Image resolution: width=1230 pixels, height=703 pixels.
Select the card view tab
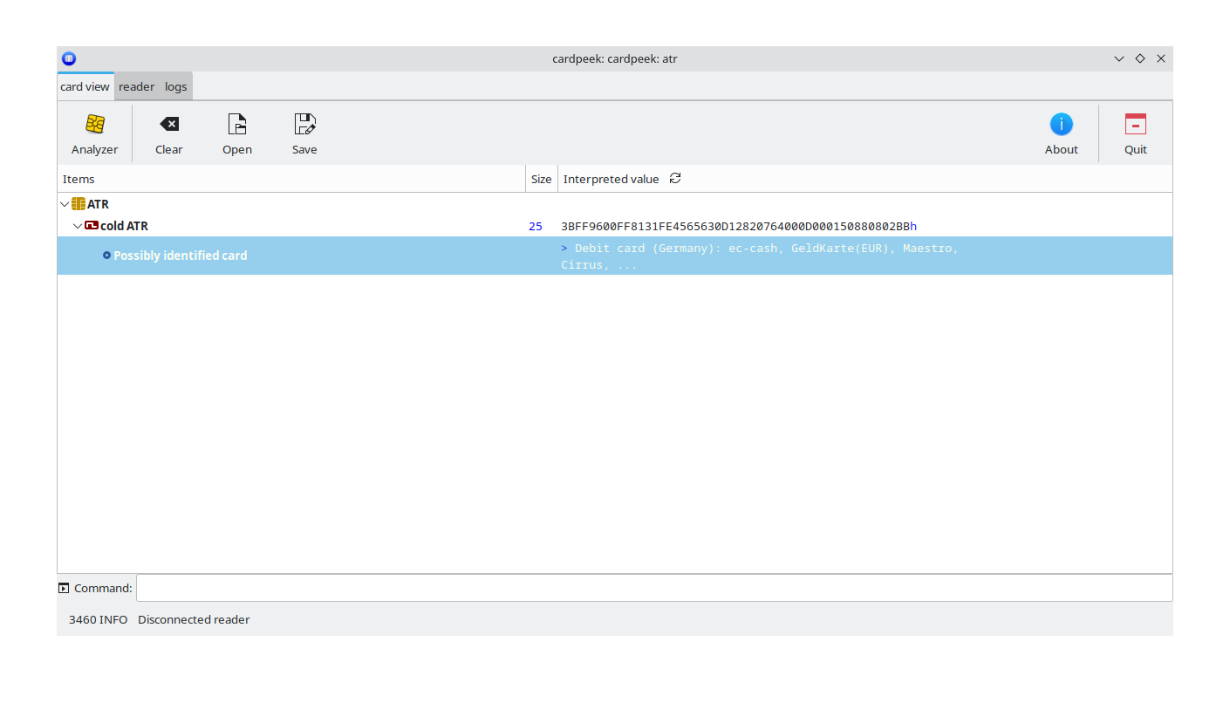click(x=85, y=86)
